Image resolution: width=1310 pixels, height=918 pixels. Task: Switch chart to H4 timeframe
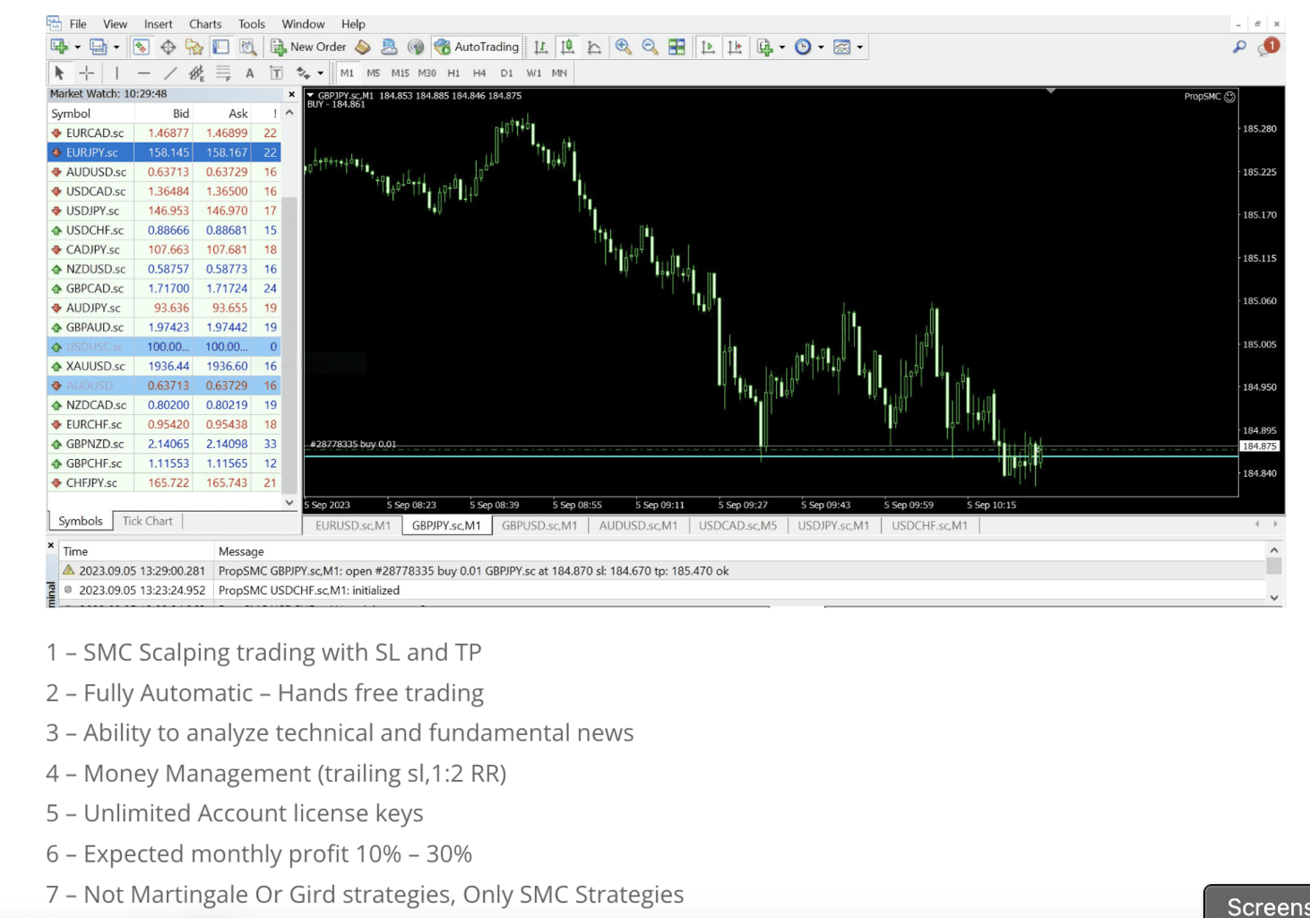tap(479, 74)
